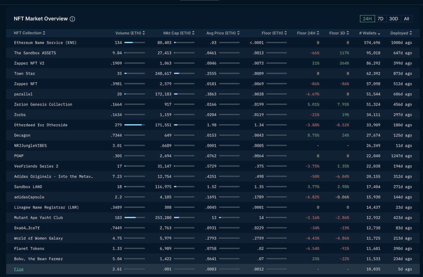Click Adidas Originals - Into the Metav… name
Image resolution: width=423 pixels, height=277 pixels.
[x=54, y=176]
